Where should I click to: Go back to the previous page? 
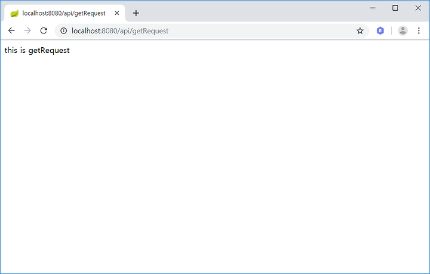pos(11,30)
